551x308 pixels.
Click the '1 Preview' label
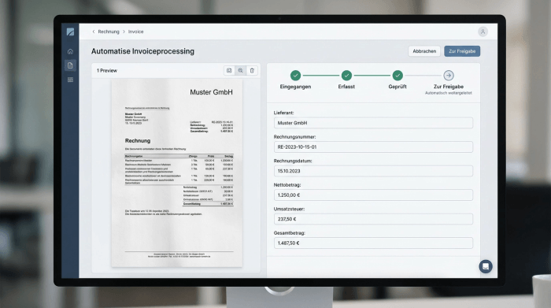tap(107, 71)
